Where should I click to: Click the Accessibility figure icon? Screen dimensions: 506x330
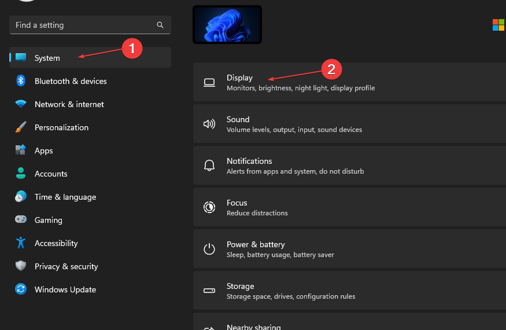pyautogui.click(x=21, y=243)
